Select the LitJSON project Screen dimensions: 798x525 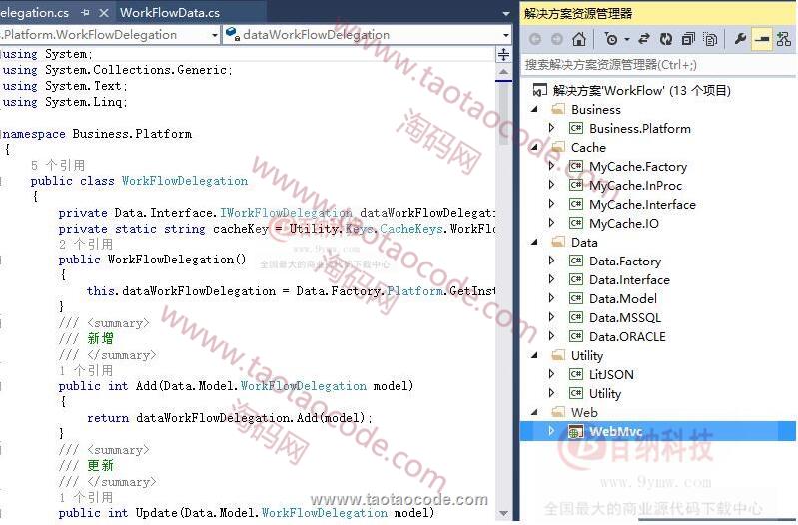pyautogui.click(x=610, y=375)
